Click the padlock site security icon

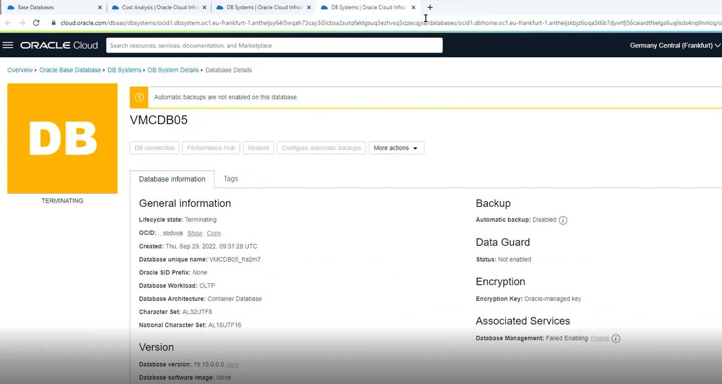54,22
